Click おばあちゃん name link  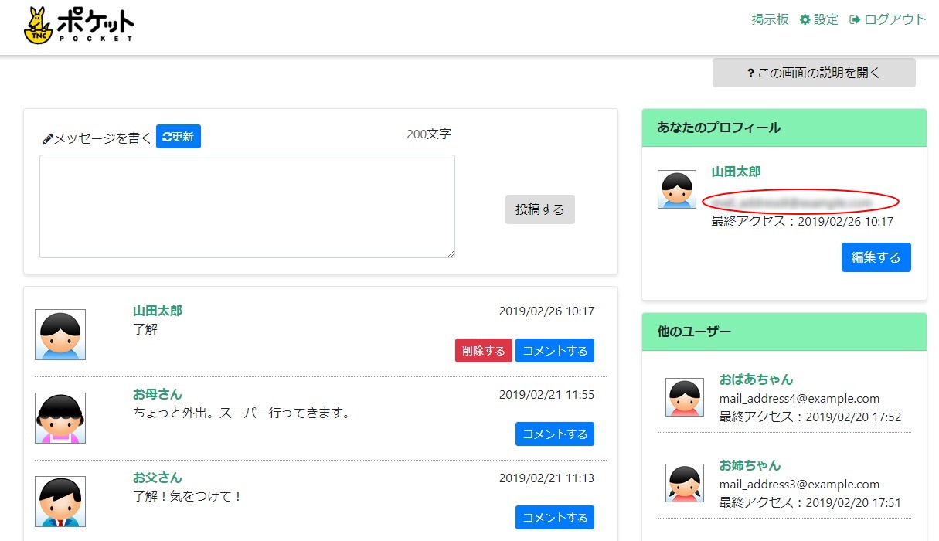coord(756,379)
